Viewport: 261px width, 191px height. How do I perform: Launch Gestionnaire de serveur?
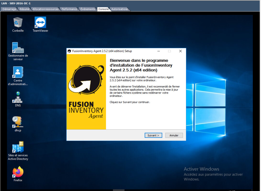(18, 48)
